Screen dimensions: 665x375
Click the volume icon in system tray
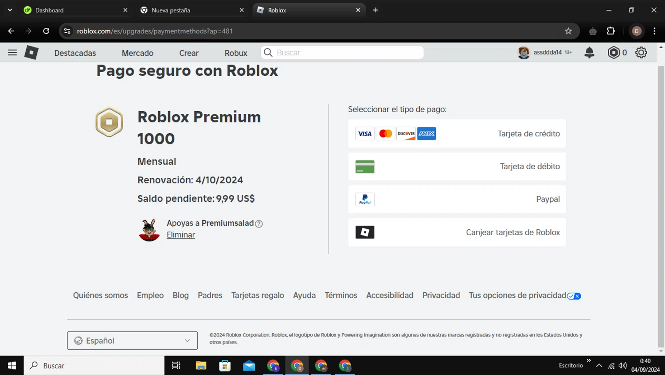(622, 366)
